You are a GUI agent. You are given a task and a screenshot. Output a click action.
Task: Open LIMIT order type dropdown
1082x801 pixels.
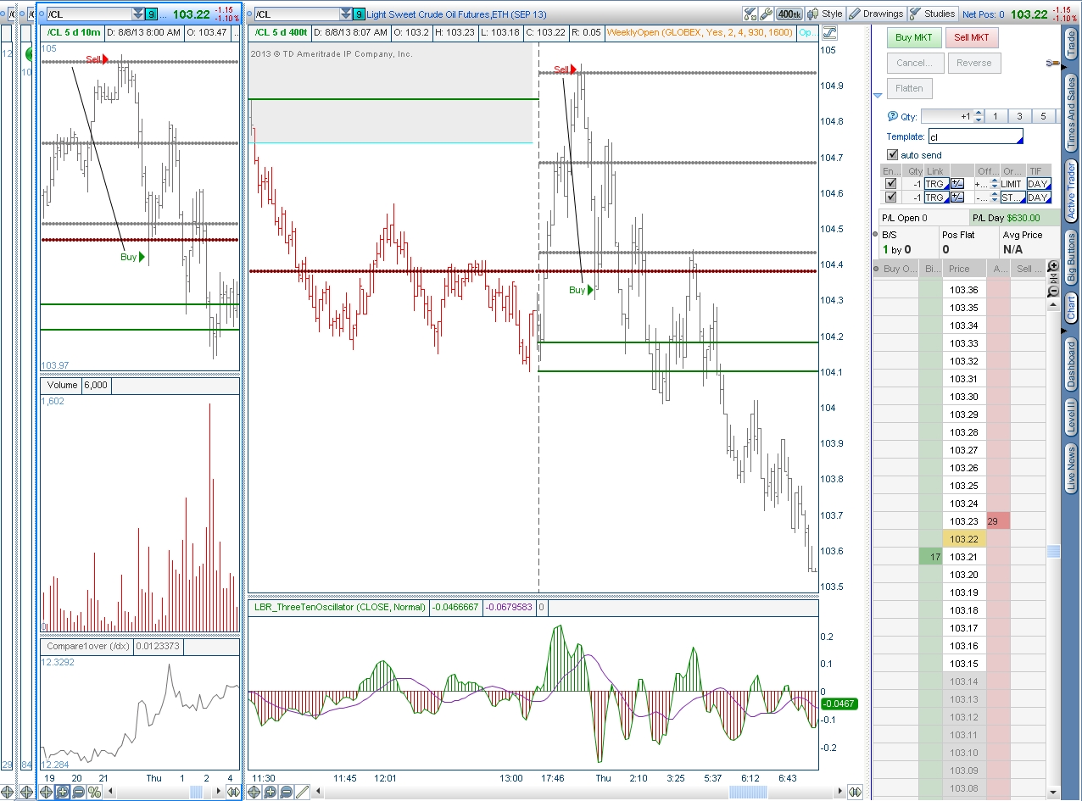coord(1012,184)
